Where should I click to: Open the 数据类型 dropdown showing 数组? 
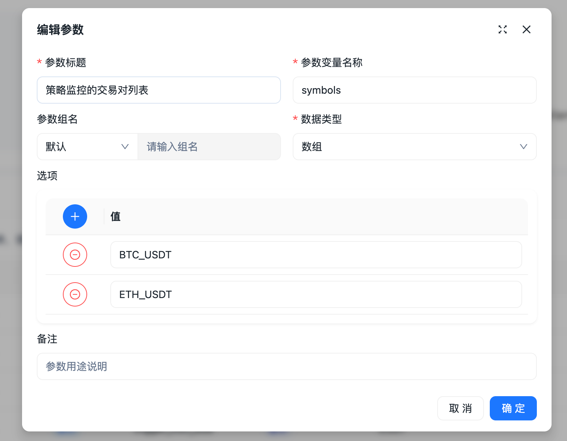(414, 147)
